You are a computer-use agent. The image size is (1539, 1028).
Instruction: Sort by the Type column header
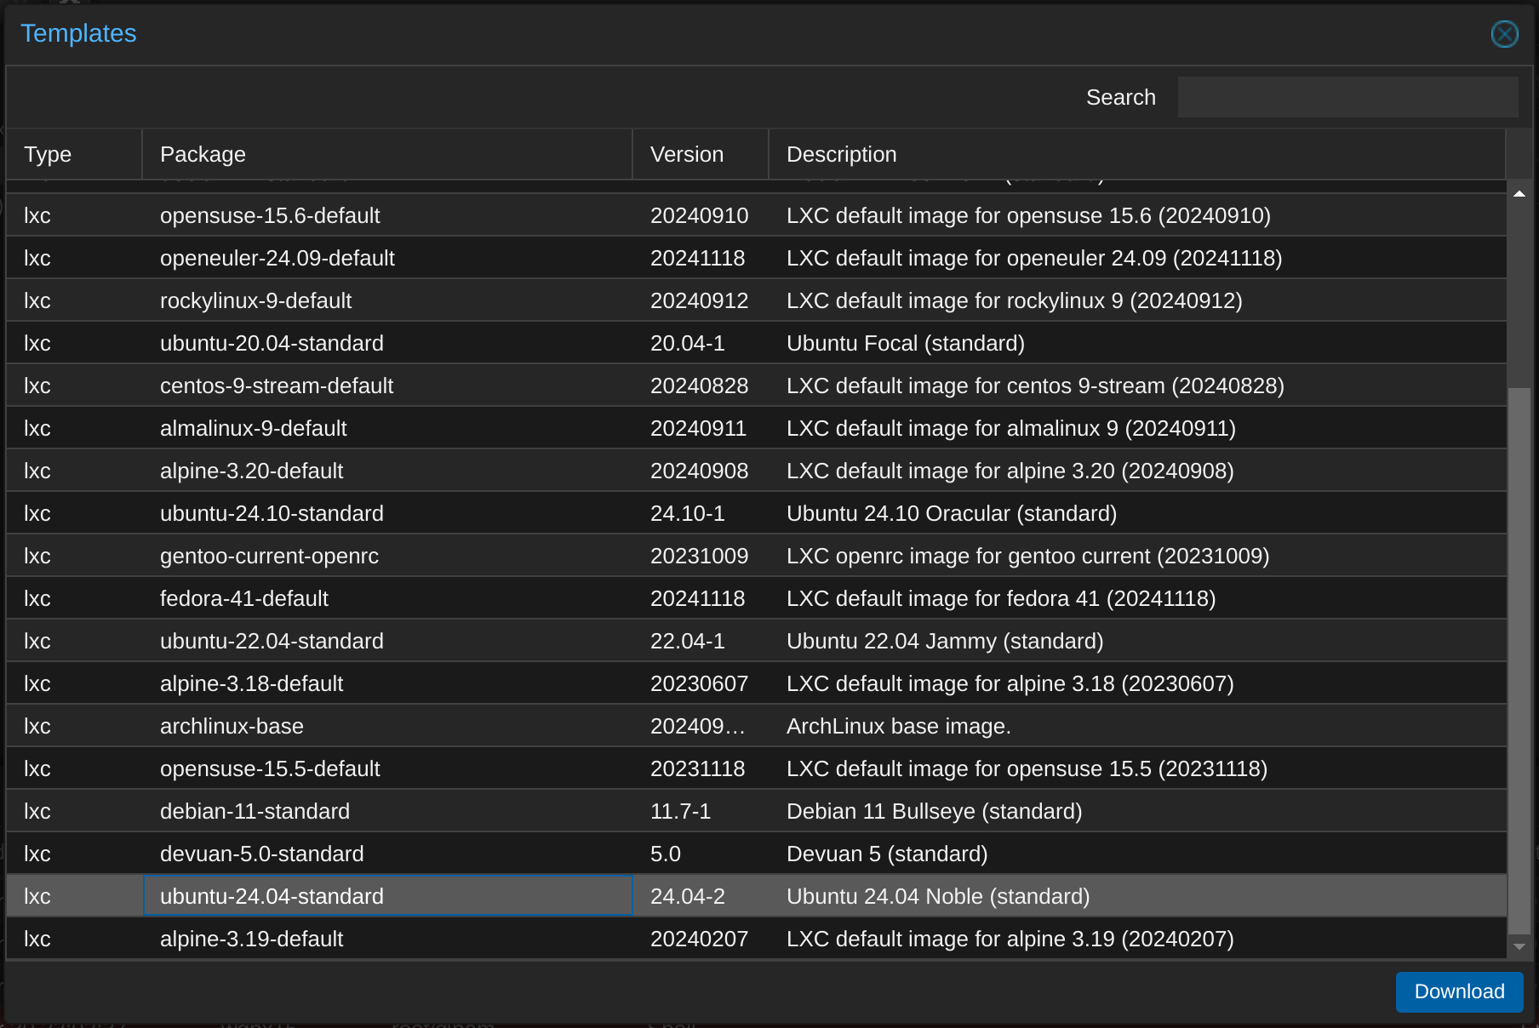click(74, 154)
